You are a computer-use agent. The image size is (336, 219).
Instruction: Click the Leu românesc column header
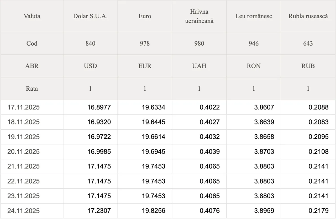coord(254,16)
